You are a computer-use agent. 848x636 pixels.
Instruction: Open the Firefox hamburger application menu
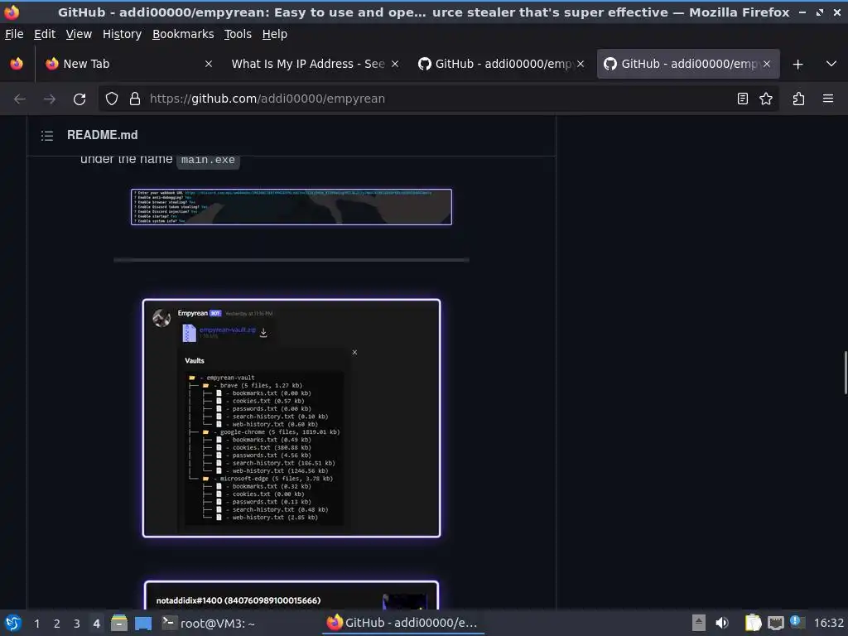(x=828, y=99)
